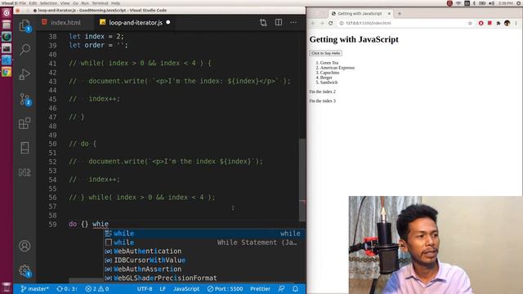Open the editor More Actions ellipsis
Viewport: 523px width, 294px height.
point(293,22)
